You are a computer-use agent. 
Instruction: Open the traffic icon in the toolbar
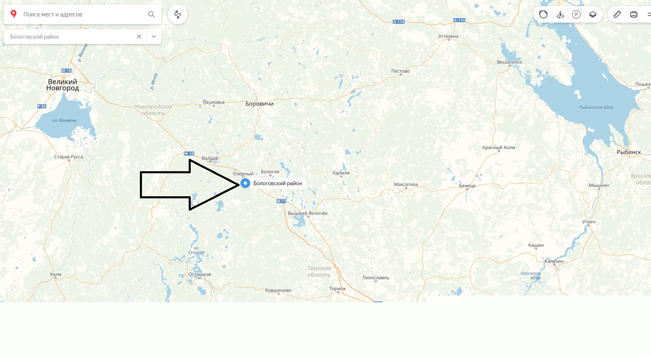(x=544, y=14)
